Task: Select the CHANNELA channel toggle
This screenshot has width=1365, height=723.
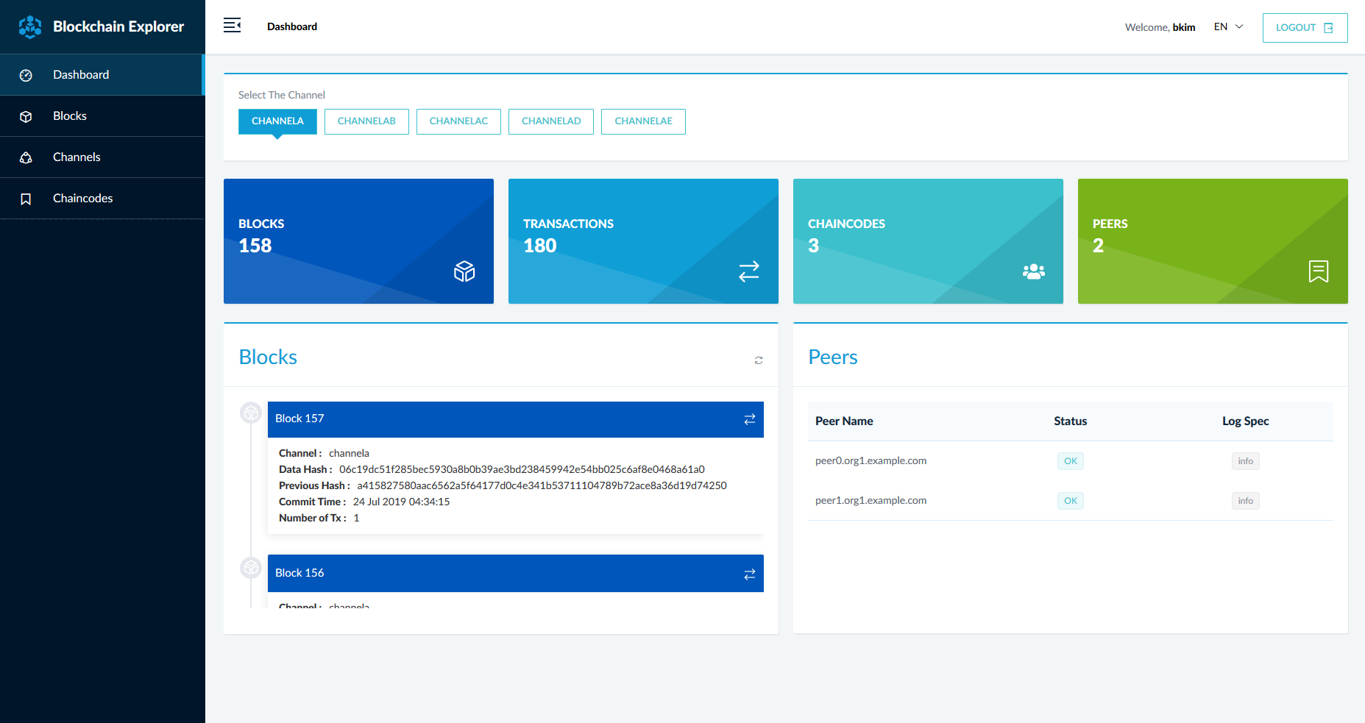Action: pos(277,121)
